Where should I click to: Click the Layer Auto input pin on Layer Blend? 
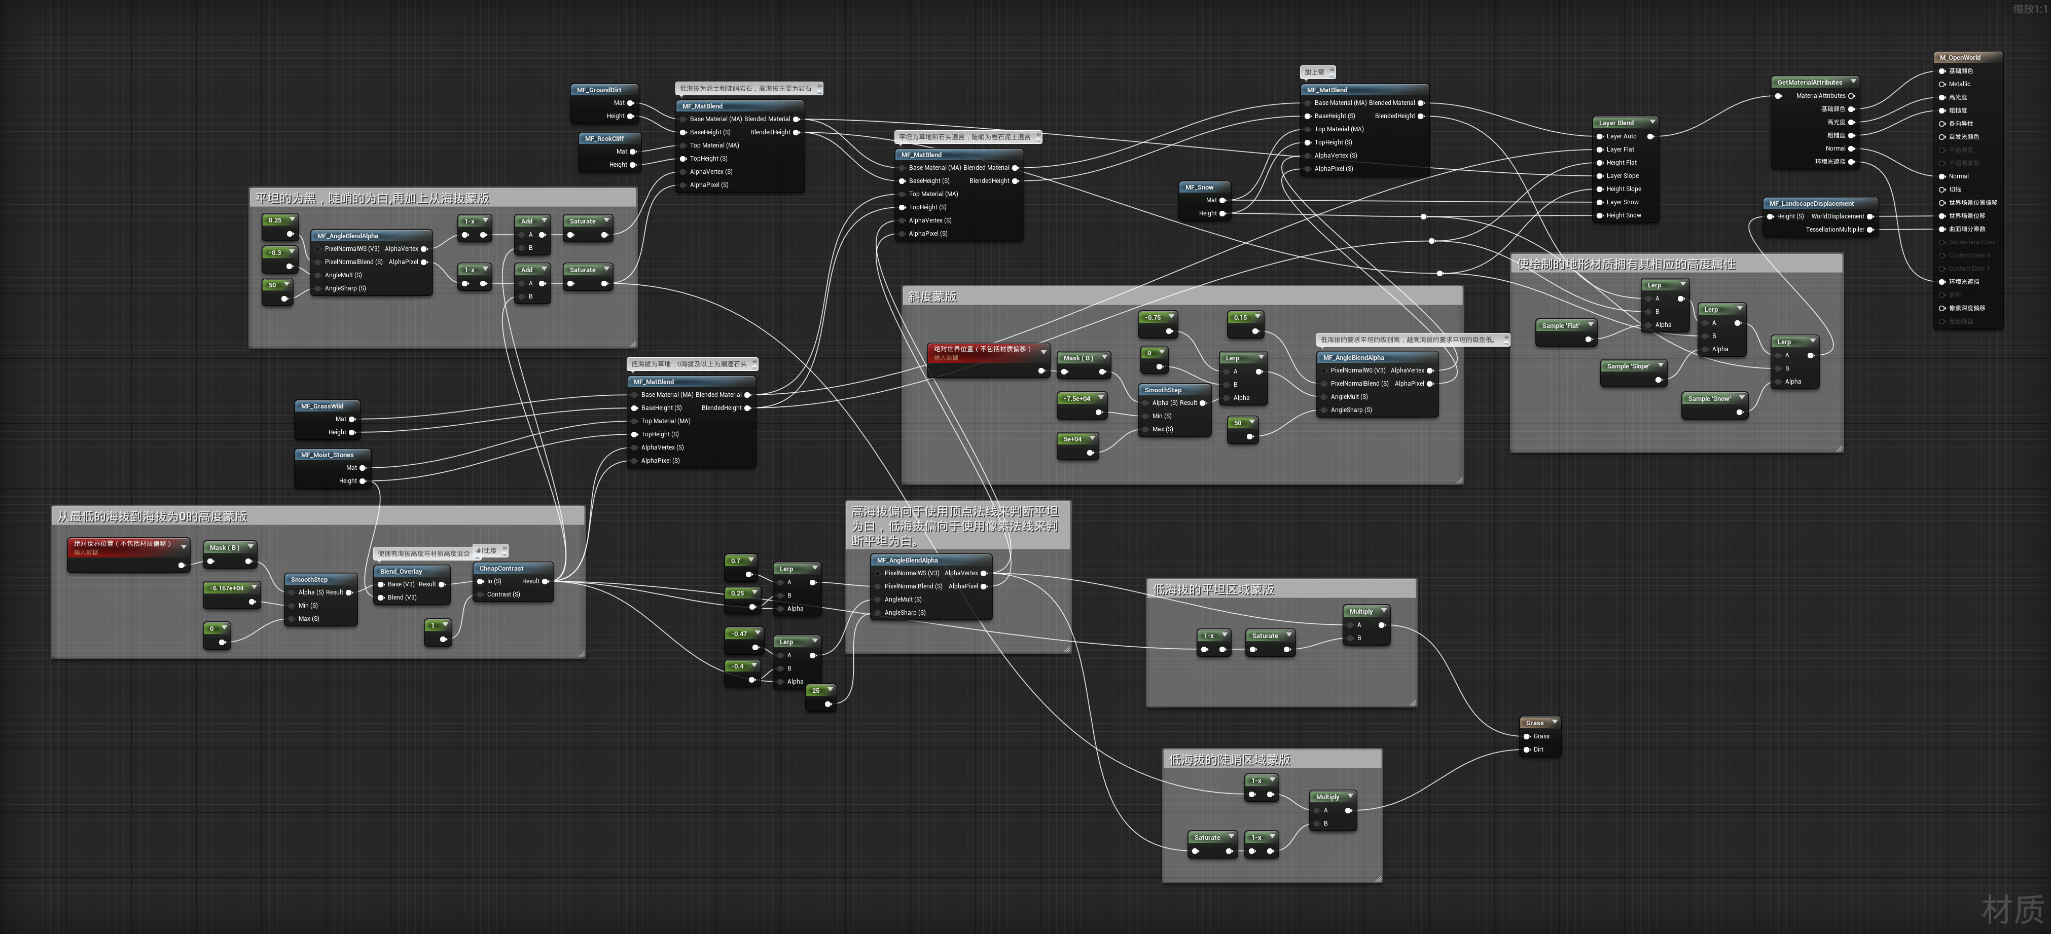coord(1600,136)
